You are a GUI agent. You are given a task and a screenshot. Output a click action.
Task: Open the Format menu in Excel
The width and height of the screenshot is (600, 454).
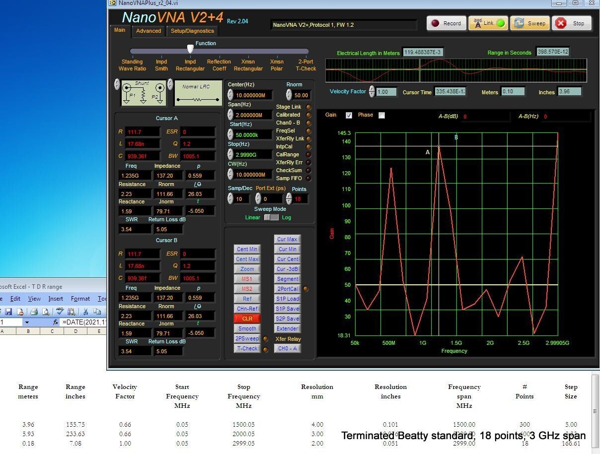(x=80, y=299)
